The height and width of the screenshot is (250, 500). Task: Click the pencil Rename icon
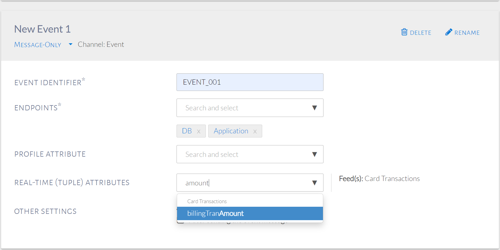tap(449, 32)
